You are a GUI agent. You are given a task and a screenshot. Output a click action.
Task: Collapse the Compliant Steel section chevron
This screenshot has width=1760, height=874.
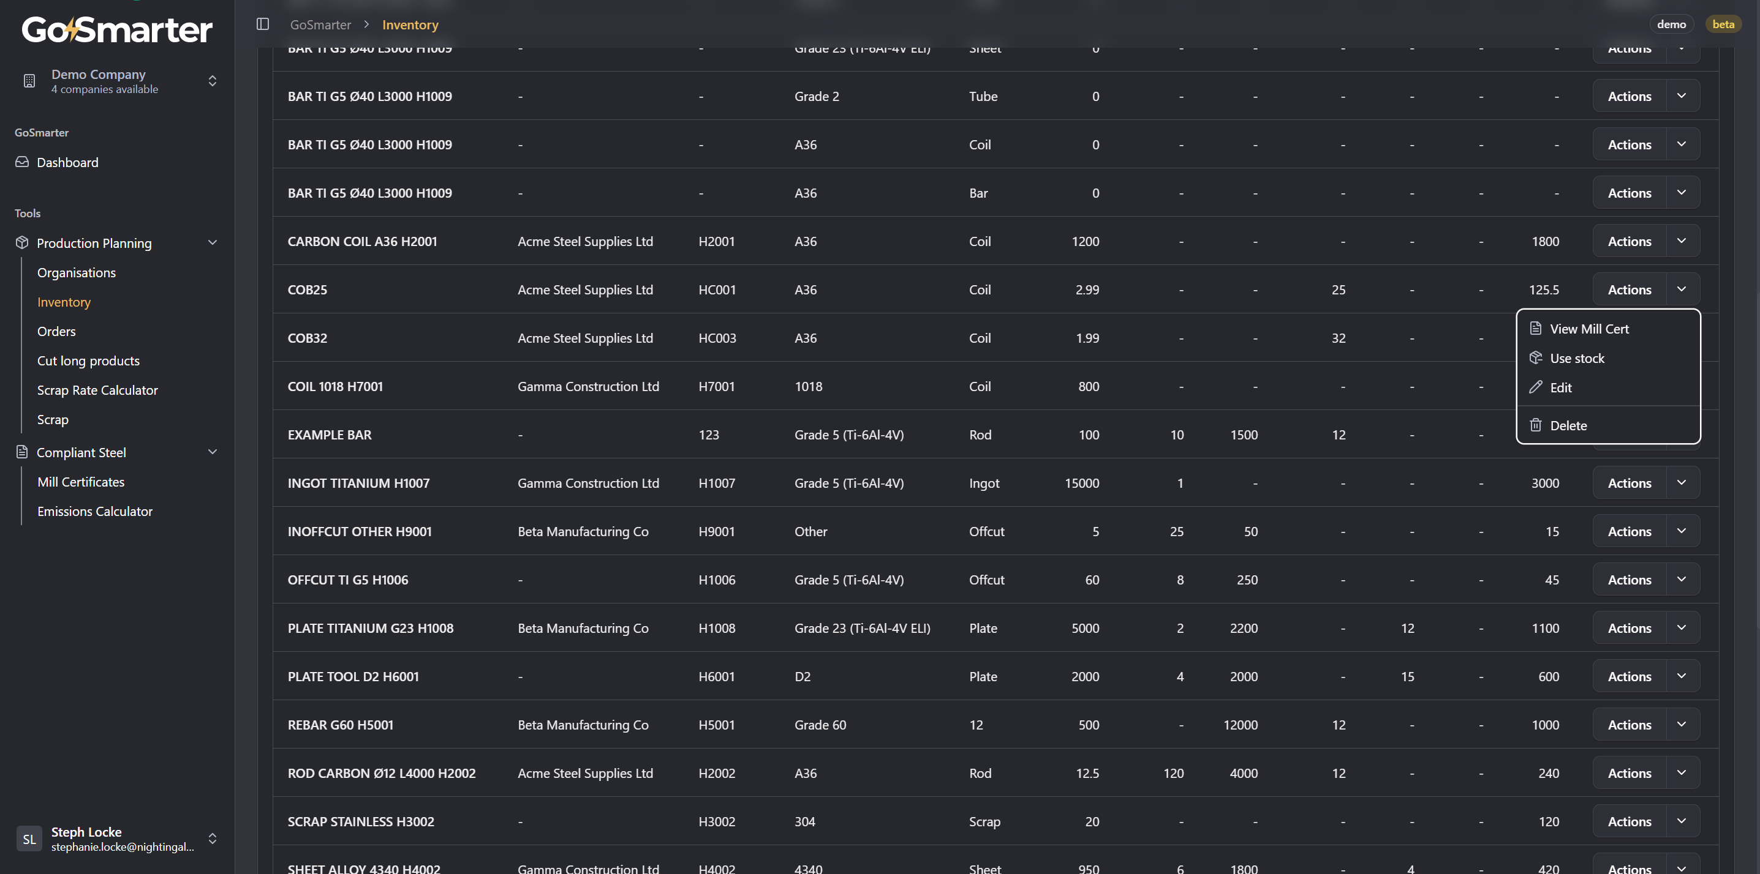[x=213, y=452]
